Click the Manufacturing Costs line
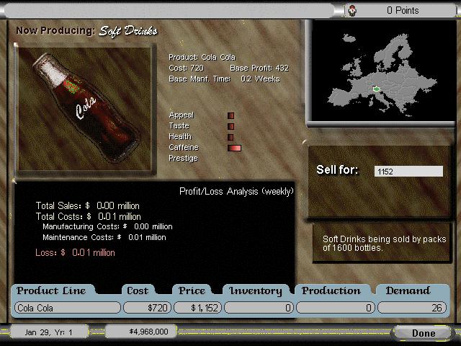The image size is (461, 346). coord(107,226)
